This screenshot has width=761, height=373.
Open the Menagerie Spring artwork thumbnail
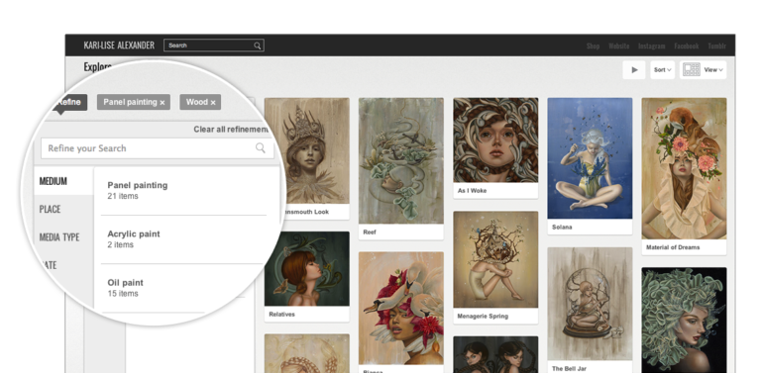[x=495, y=259]
